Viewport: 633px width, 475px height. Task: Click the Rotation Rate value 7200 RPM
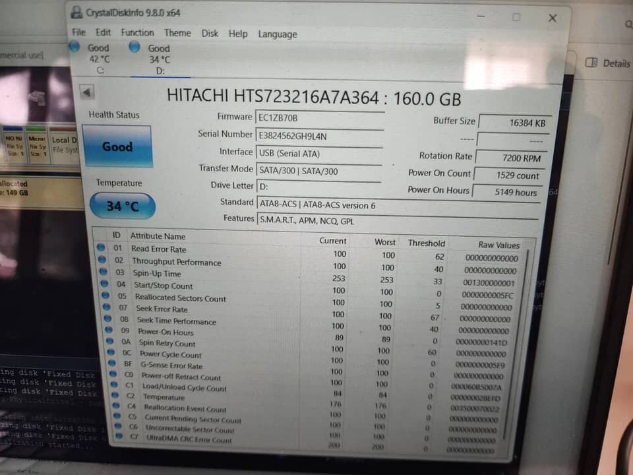pos(511,158)
